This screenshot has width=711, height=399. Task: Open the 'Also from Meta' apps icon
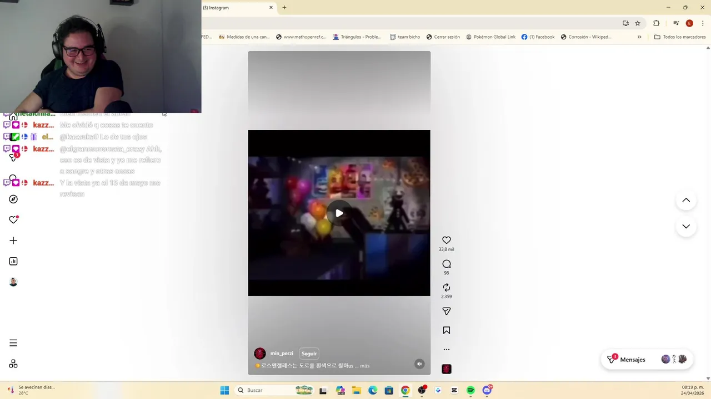(13, 364)
